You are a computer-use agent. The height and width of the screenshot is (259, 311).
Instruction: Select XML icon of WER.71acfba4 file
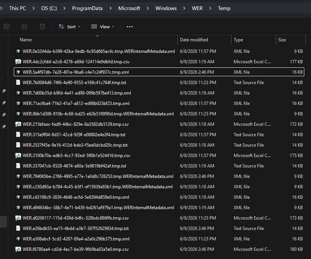point(18,103)
